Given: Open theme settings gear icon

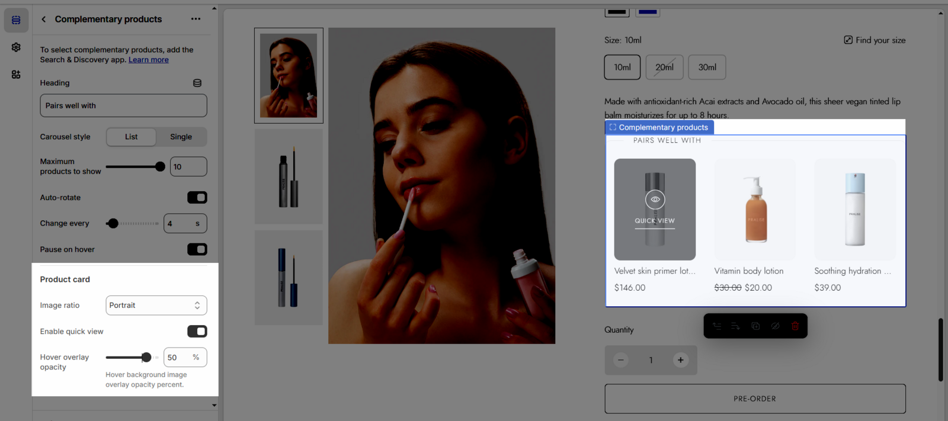Looking at the screenshot, I should pos(16,47).
